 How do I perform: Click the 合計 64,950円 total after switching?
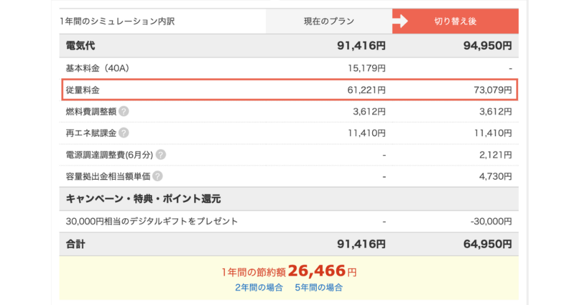click(488, 244)
